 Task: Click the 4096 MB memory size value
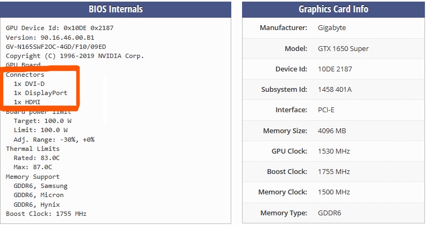333,131
